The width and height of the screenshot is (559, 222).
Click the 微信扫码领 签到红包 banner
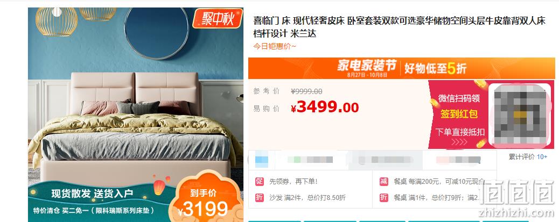pyautogui.click(x=458, y=114)
